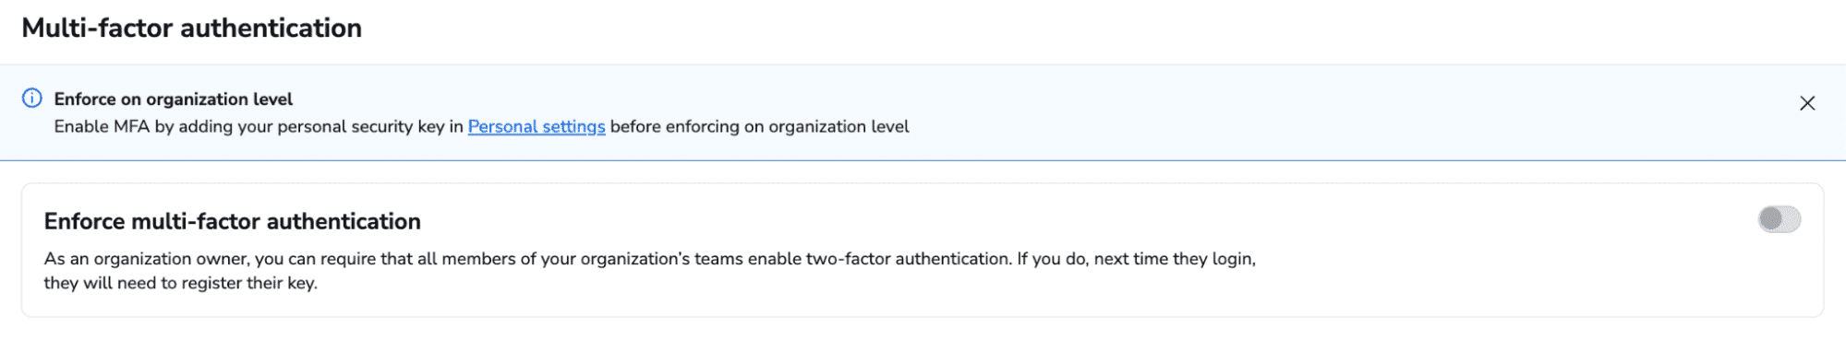Viewport: 1846px width, 339px height.
Task: Click 'before enforcing on organization level' text
Action: 760,126
